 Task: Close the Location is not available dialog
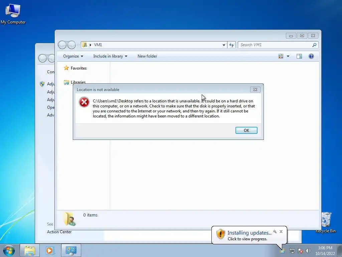pyautogui.click(x=255, y=89)
